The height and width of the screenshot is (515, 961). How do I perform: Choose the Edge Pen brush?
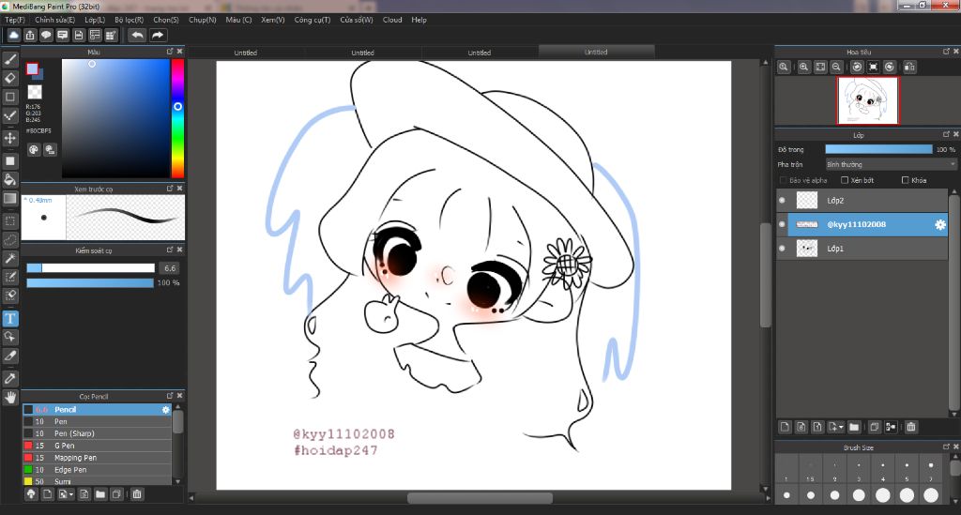(x=98, y=470)
